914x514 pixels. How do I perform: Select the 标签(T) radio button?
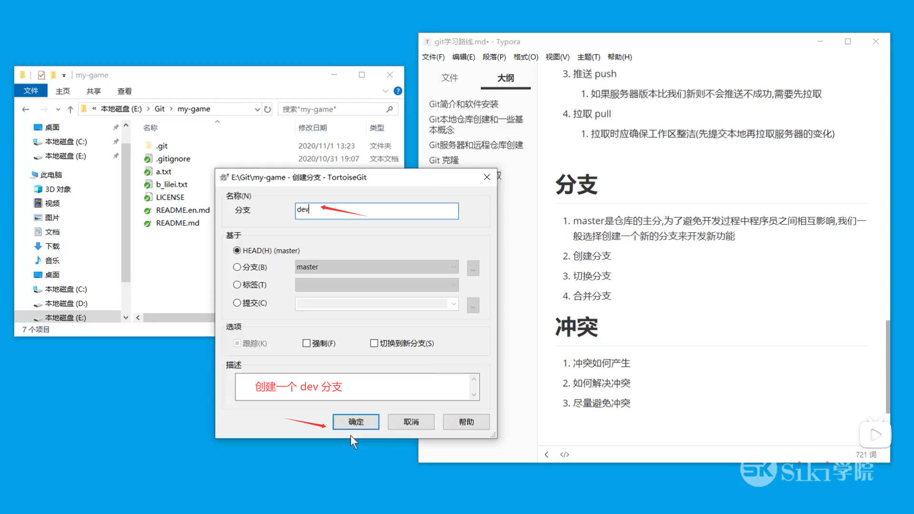tap(237, 285)
